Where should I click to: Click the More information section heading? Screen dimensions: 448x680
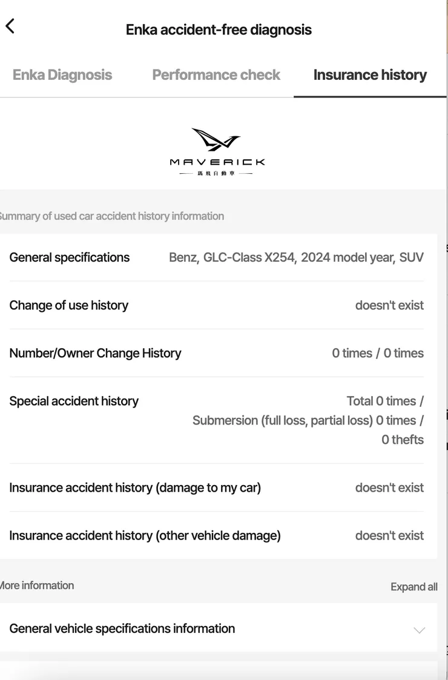38,586
